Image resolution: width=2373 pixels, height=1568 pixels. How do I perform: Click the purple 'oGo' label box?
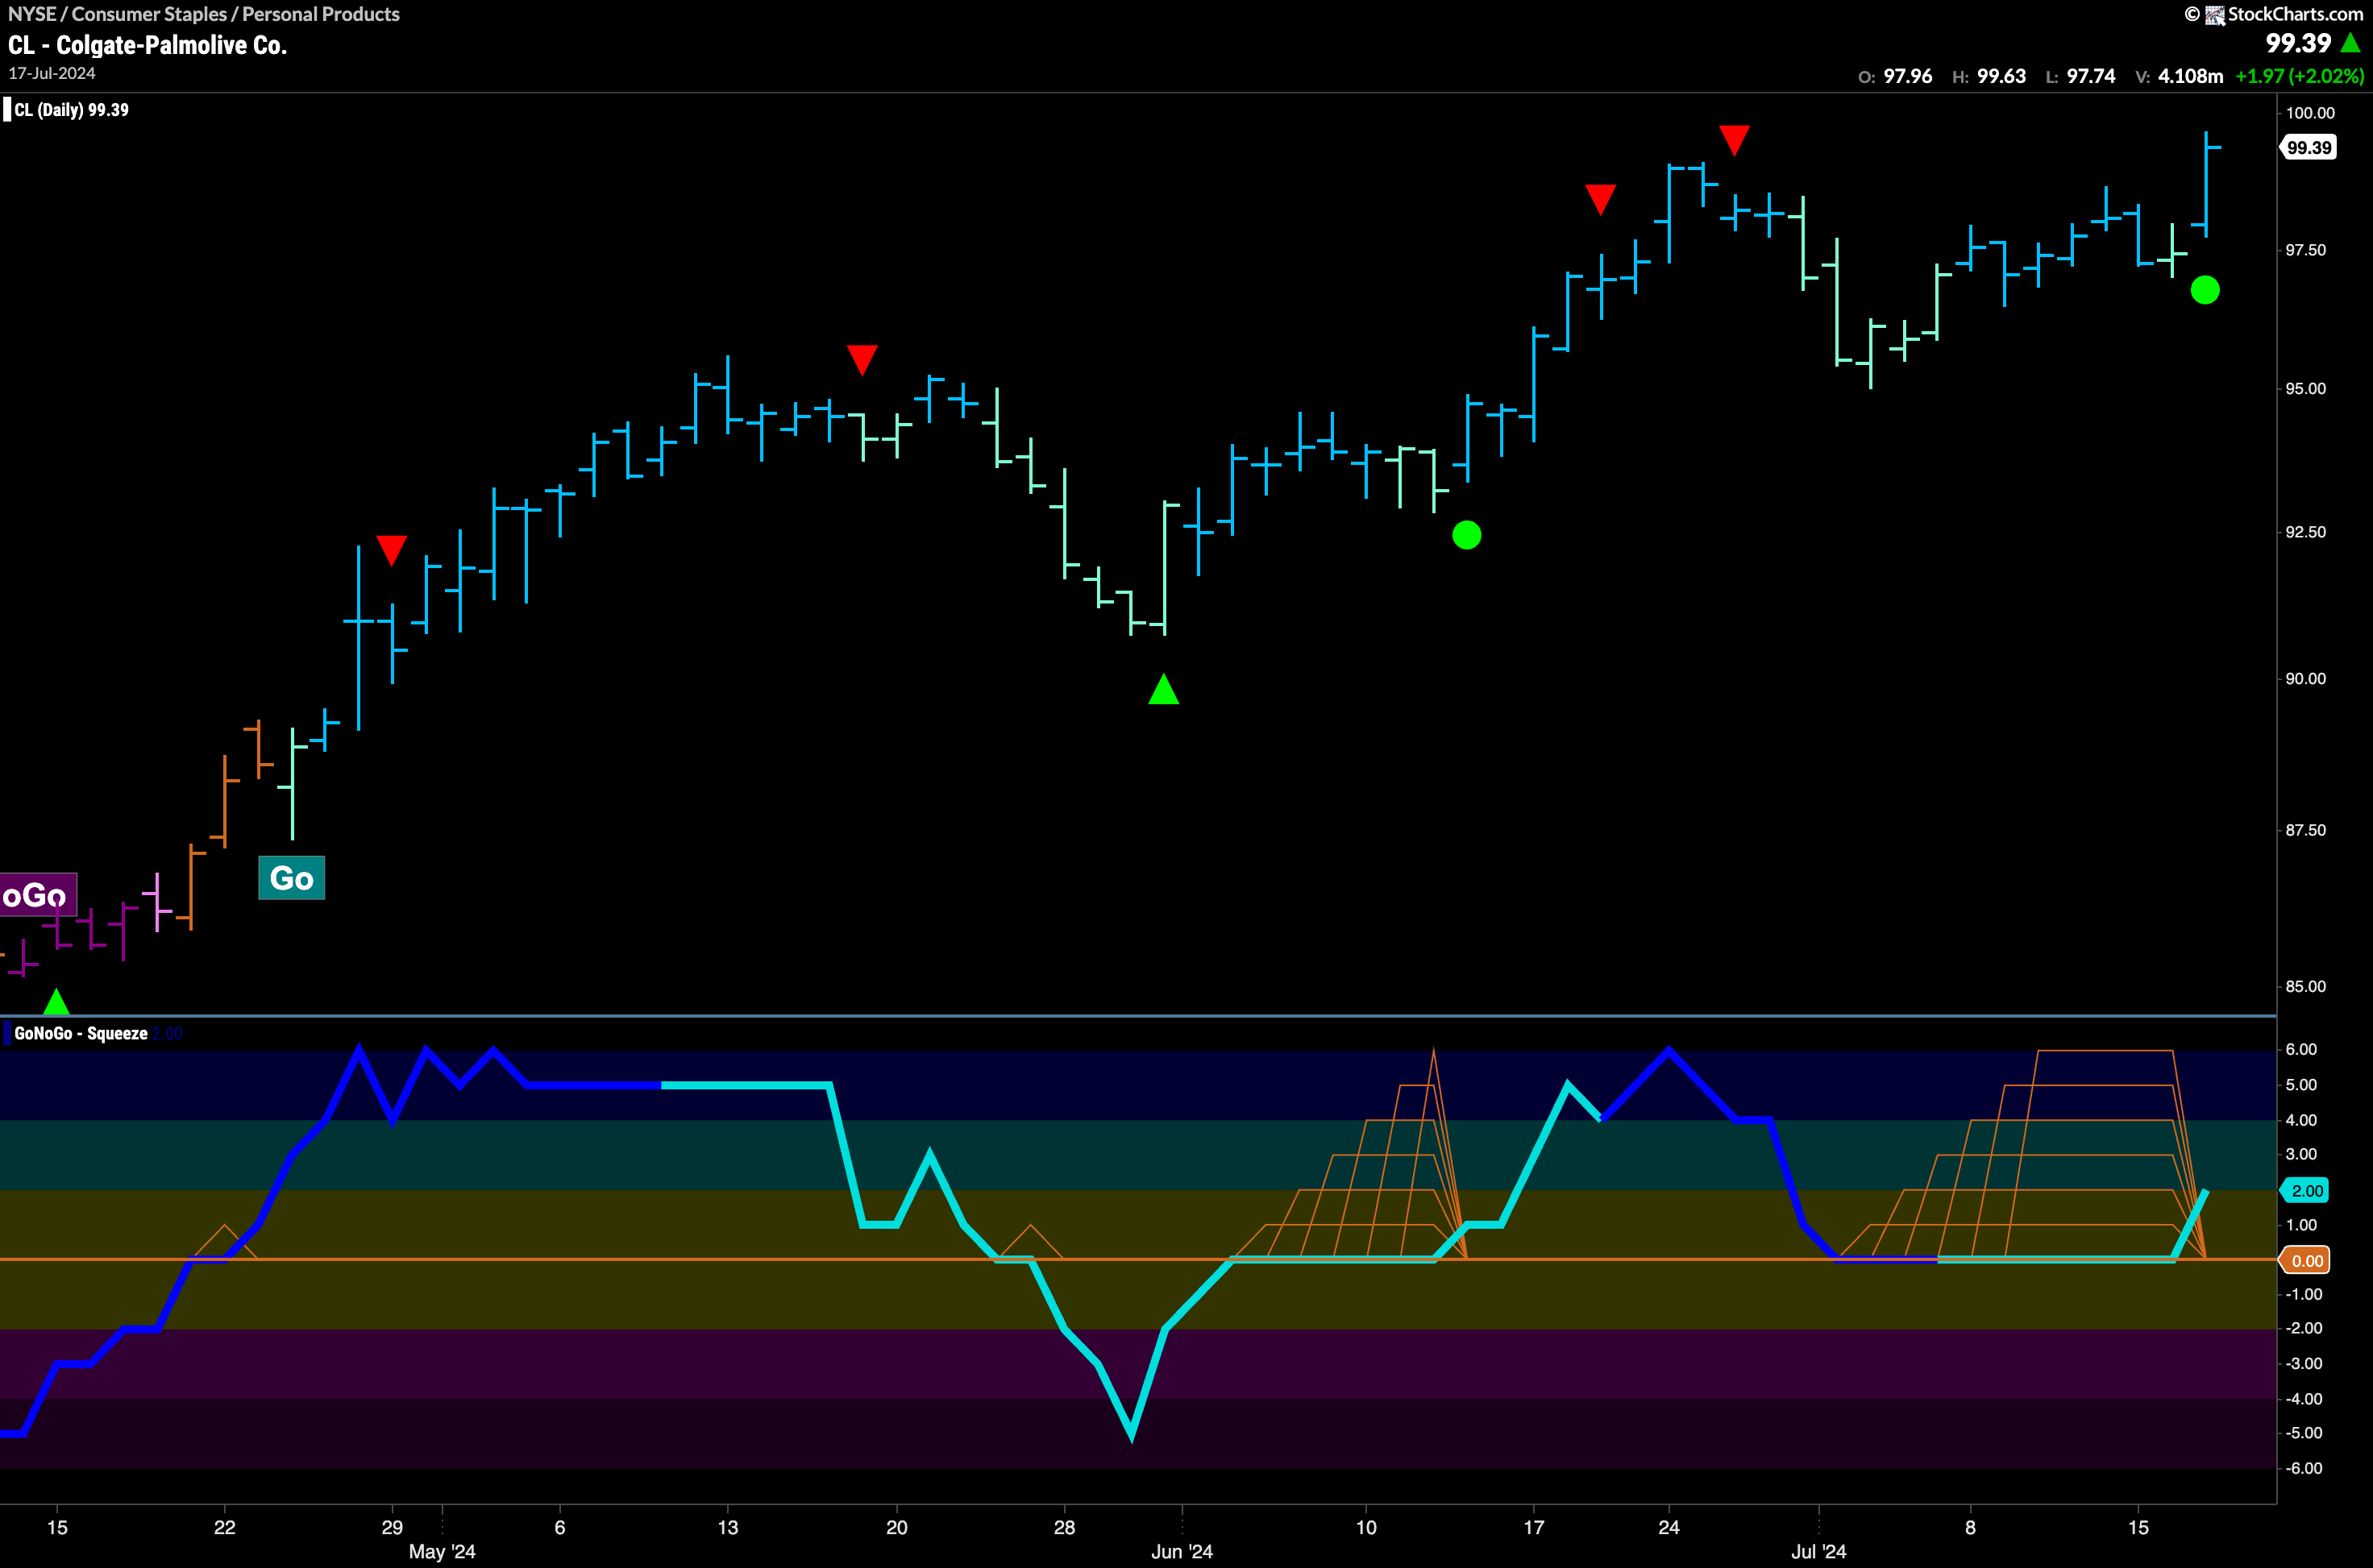point(37,894)
